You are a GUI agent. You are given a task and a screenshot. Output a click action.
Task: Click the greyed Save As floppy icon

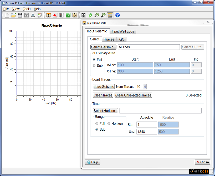pos(27,15)
